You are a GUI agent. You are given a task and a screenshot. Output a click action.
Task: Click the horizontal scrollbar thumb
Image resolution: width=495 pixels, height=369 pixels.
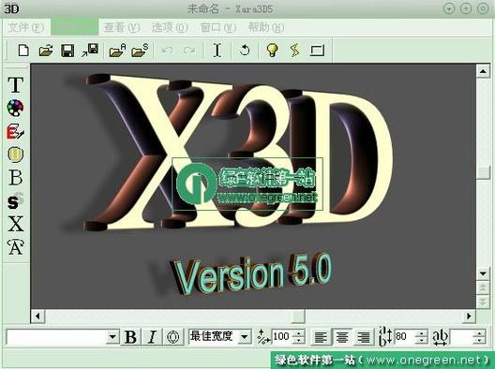[x=297, y=316]
